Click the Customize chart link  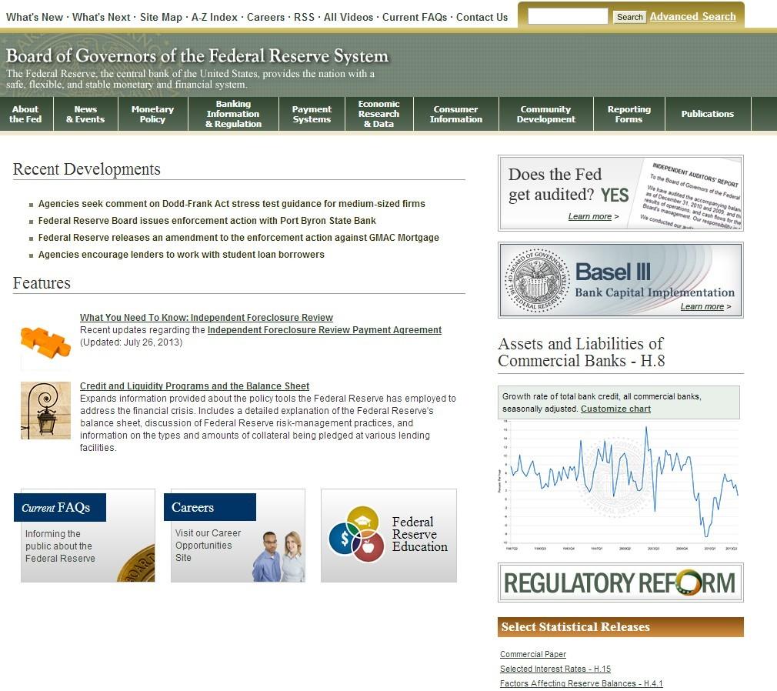615,409
